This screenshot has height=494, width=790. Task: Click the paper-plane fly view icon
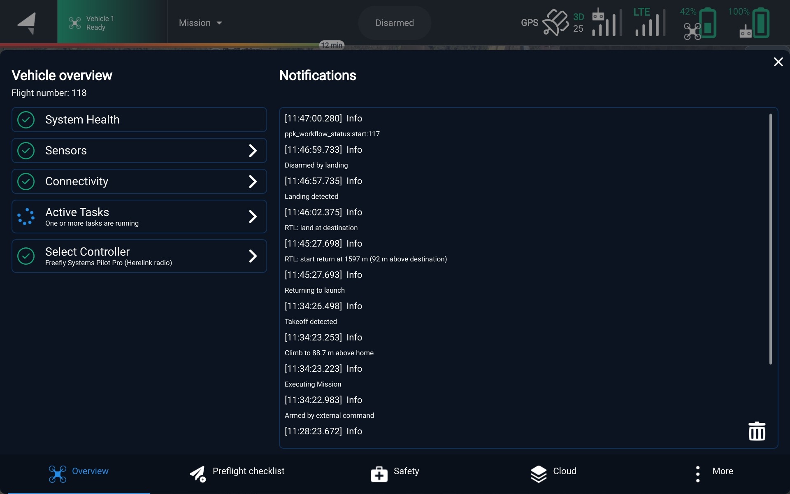pos(27,23)
